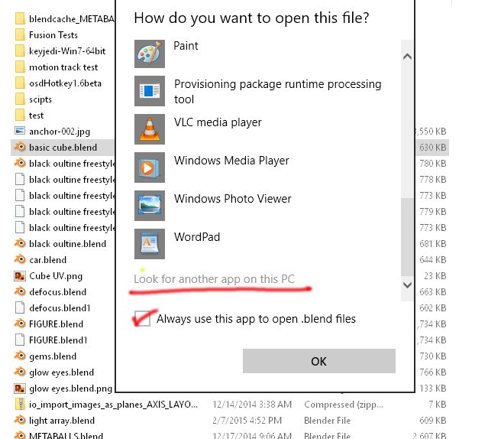Select the VLC media player label
The image size is (501, 439).
(x=218, y=122)
